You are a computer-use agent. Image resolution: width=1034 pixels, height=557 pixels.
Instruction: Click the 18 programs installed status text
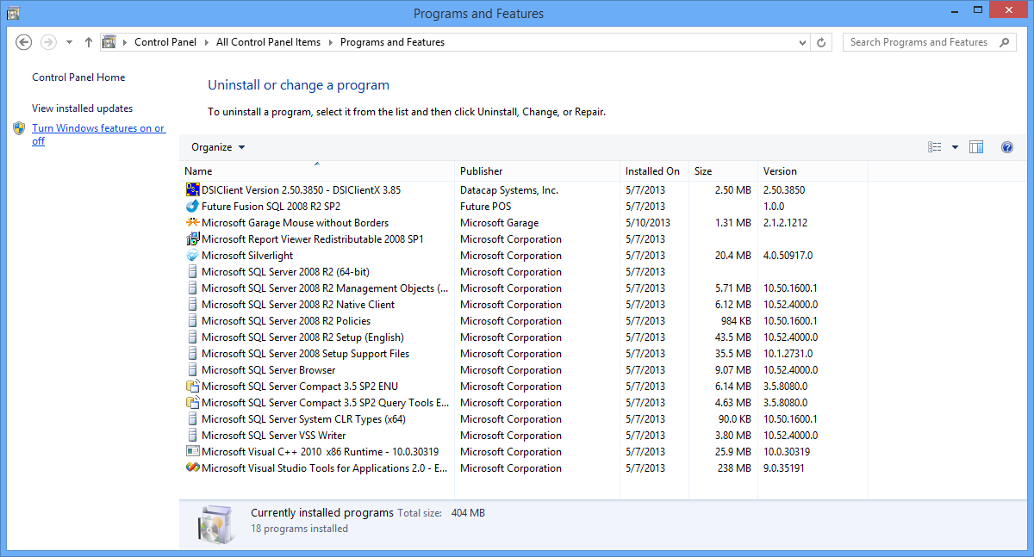pyautogui.click(x=300, y=529)
